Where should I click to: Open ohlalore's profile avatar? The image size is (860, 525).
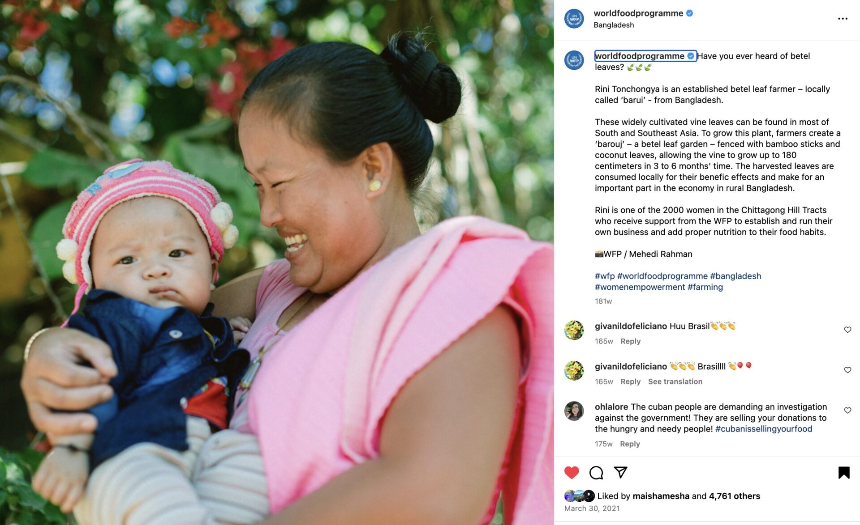pyautogui.click(x=574, y=411)
